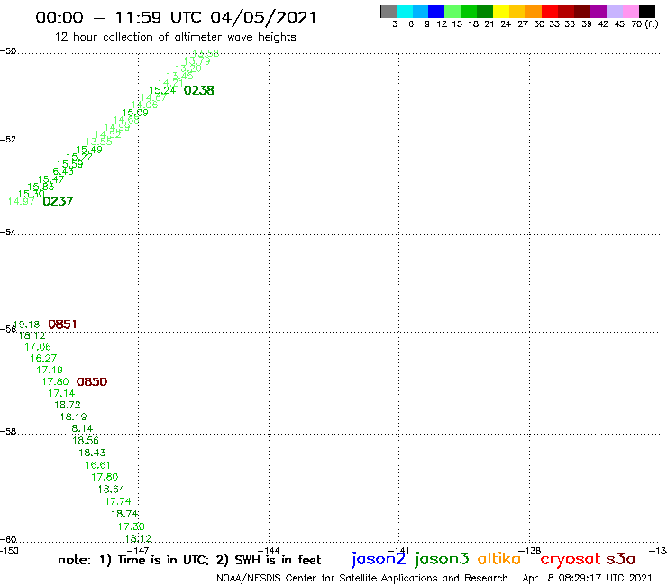This screenshot has width=667, height=586.
Task: Click the -141 longitude axis label
Action: pyautogui.click(x=399, y=550)
